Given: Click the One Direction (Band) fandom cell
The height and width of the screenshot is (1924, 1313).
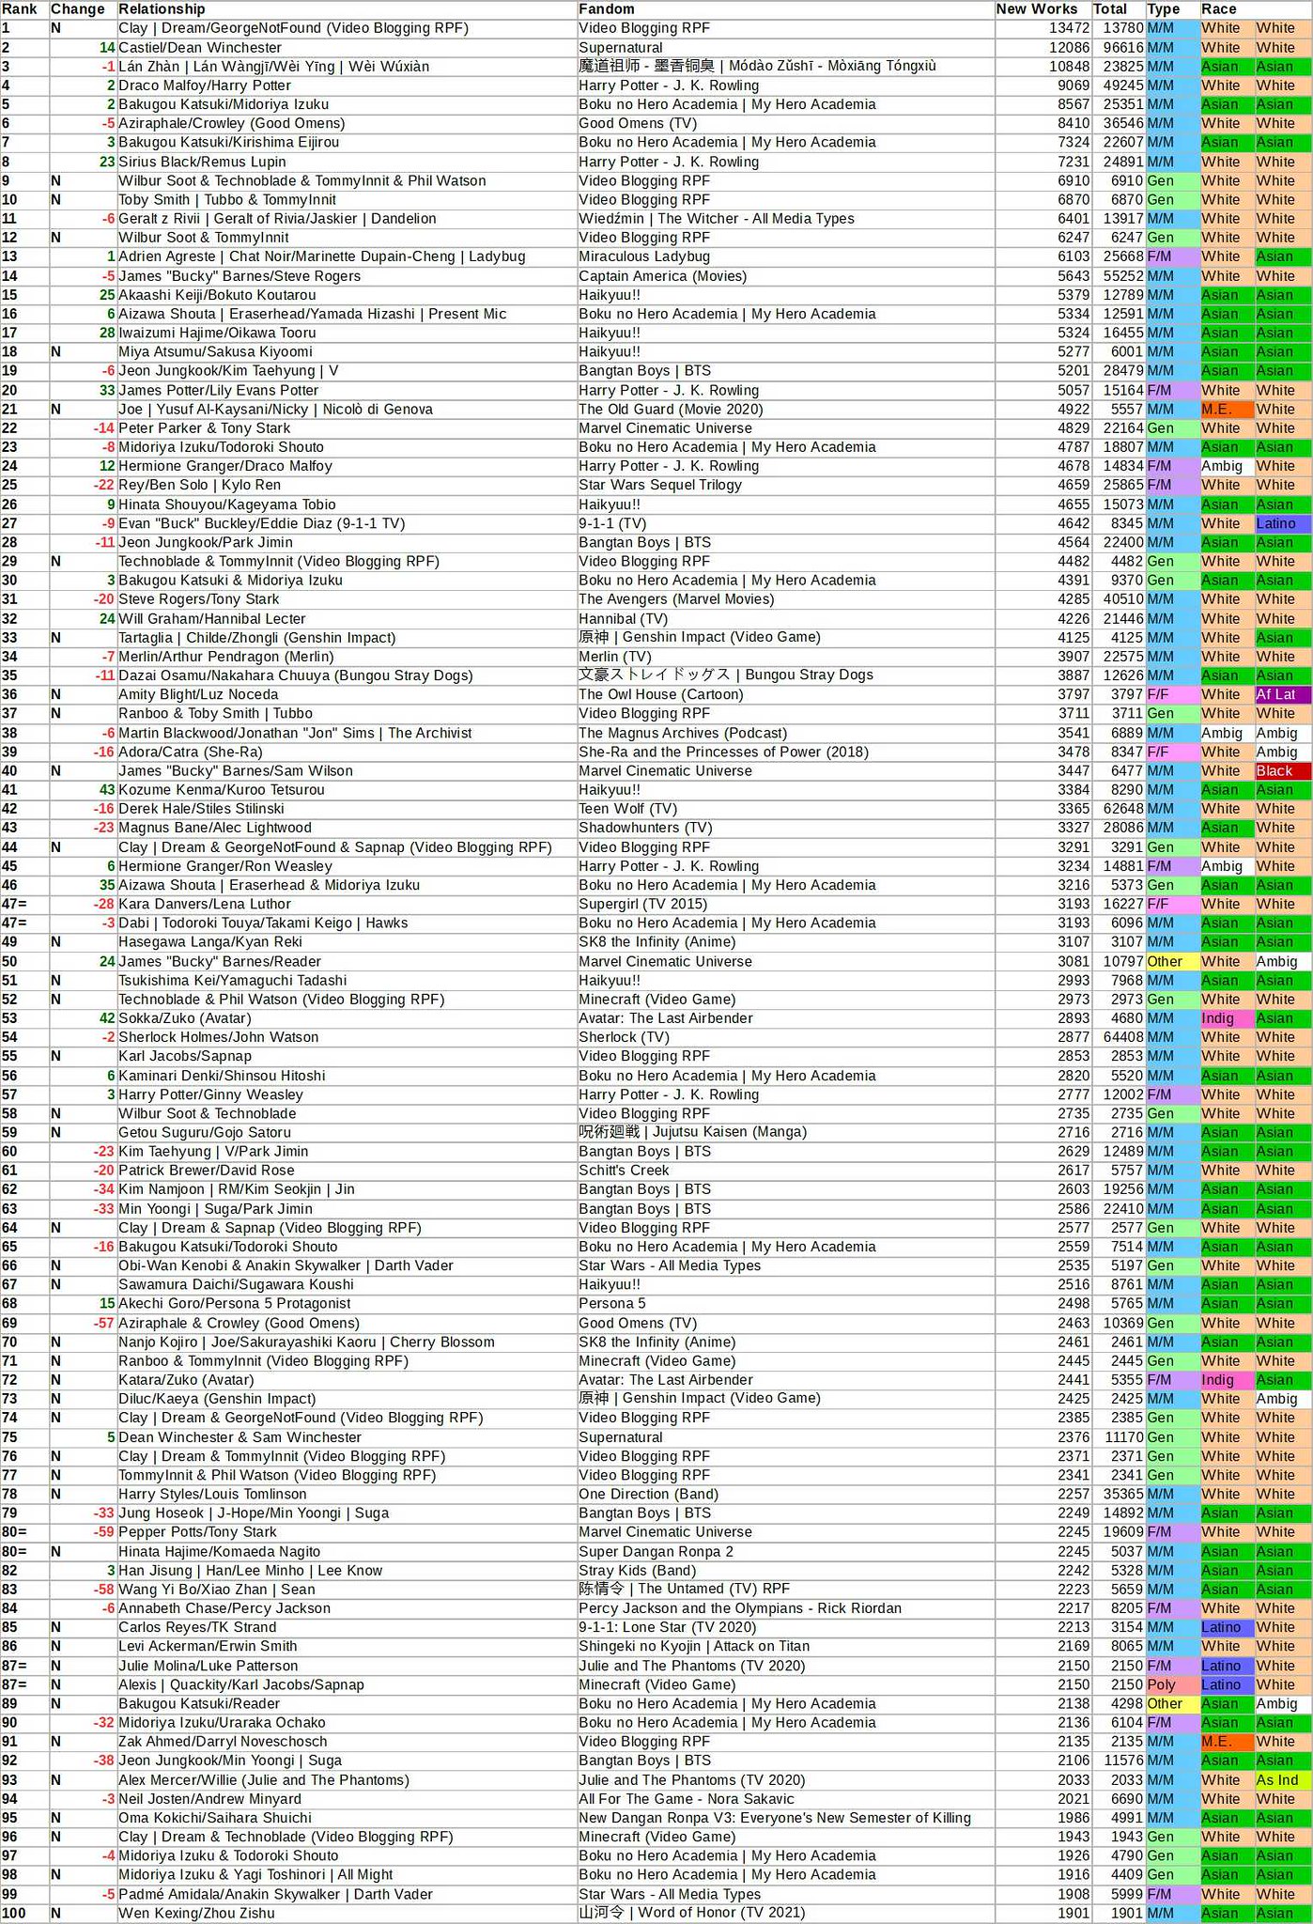Looking at the screenshot, I should click(x=785, y=1495).
